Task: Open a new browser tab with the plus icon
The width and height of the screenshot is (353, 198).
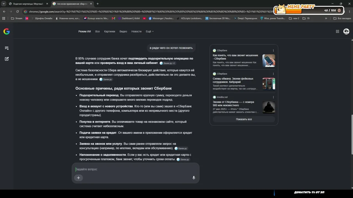Action: point(98,4)
